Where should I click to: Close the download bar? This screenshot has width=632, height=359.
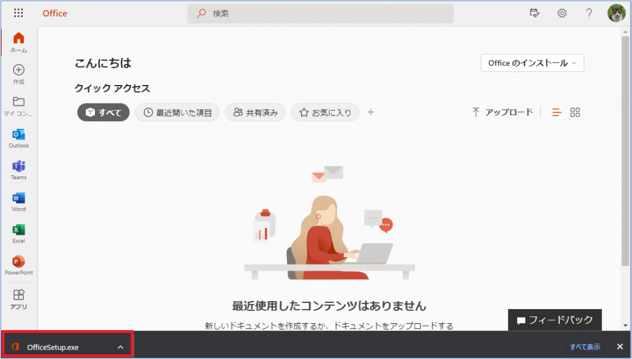pos(620,347)
